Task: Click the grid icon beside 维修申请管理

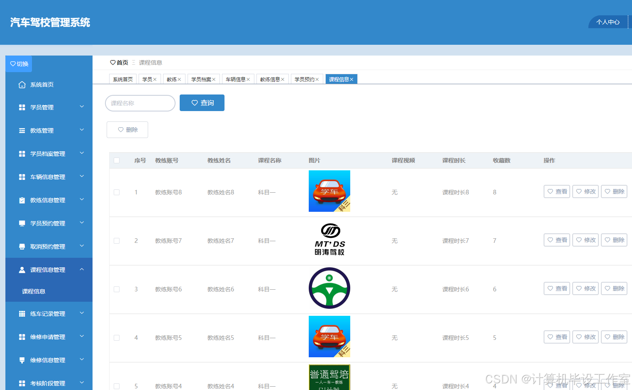Action: pos(22,337)
